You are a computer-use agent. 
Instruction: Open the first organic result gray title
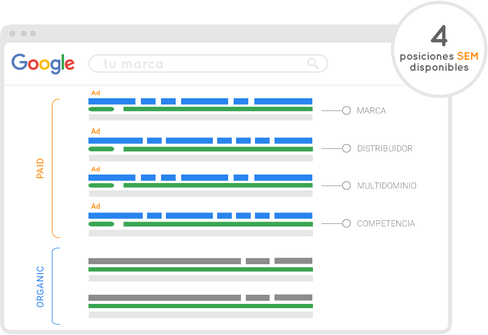[165, 261]
